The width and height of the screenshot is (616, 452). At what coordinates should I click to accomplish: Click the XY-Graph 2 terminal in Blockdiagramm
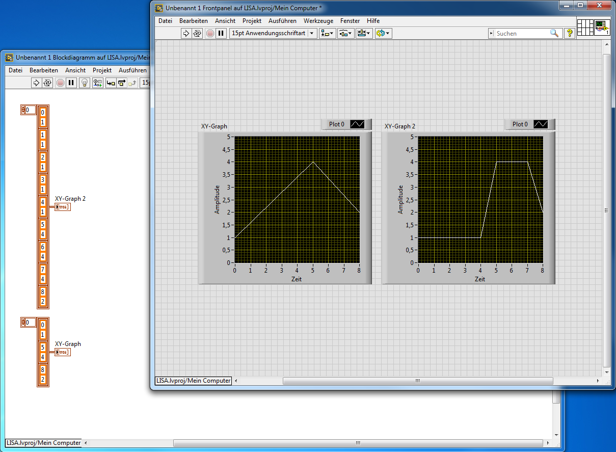(x=63, y=207)
